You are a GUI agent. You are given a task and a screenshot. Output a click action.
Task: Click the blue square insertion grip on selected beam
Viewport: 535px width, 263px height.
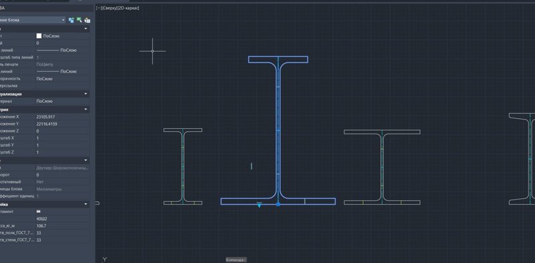pos(278,204)
